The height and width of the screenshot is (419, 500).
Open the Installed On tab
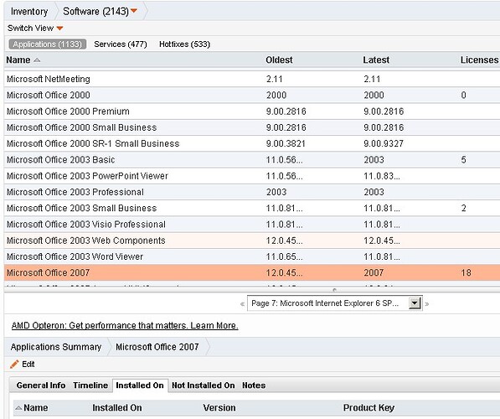point(140,385)
